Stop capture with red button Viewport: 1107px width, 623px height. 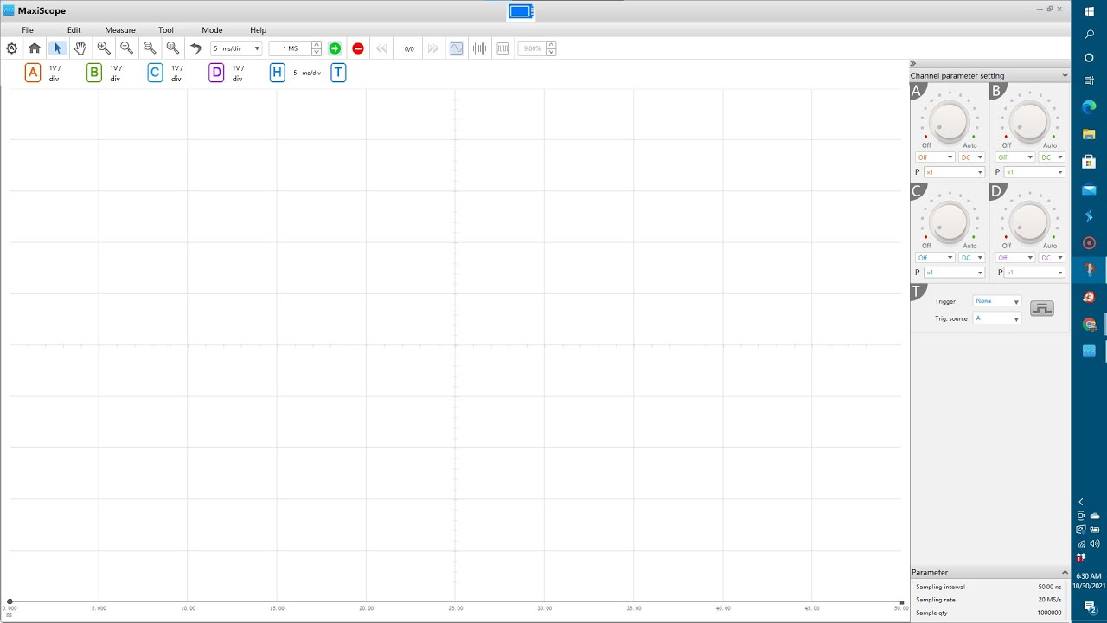pyautogui.click(x=358, y=48)
